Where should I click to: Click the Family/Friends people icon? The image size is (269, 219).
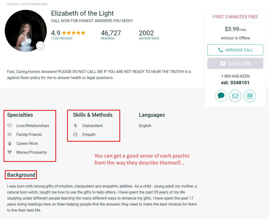pos(10,135)
